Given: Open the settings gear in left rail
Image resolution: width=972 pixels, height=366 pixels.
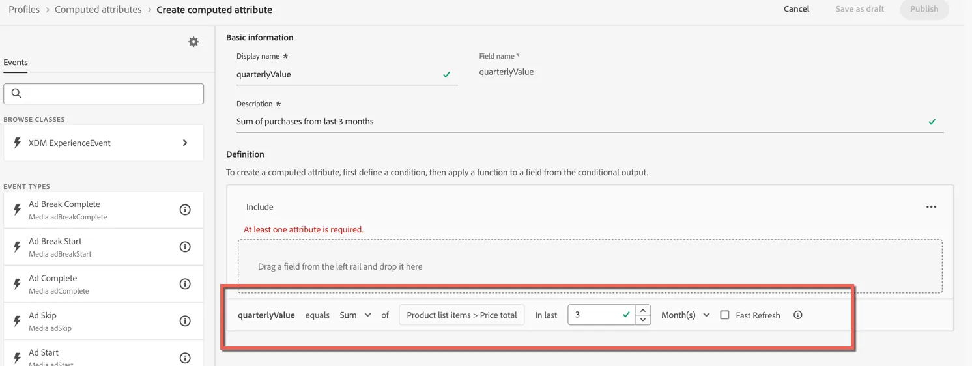Looking at the screenshot, I should (193, 42).
